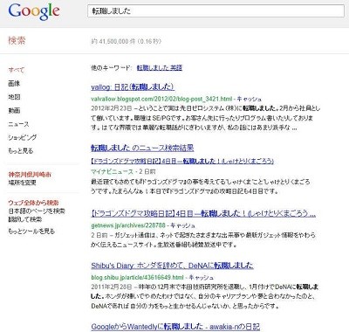Click getnews.jp/archives/228788 URL text
Screen dimensions: 349x332
point(128,225)
